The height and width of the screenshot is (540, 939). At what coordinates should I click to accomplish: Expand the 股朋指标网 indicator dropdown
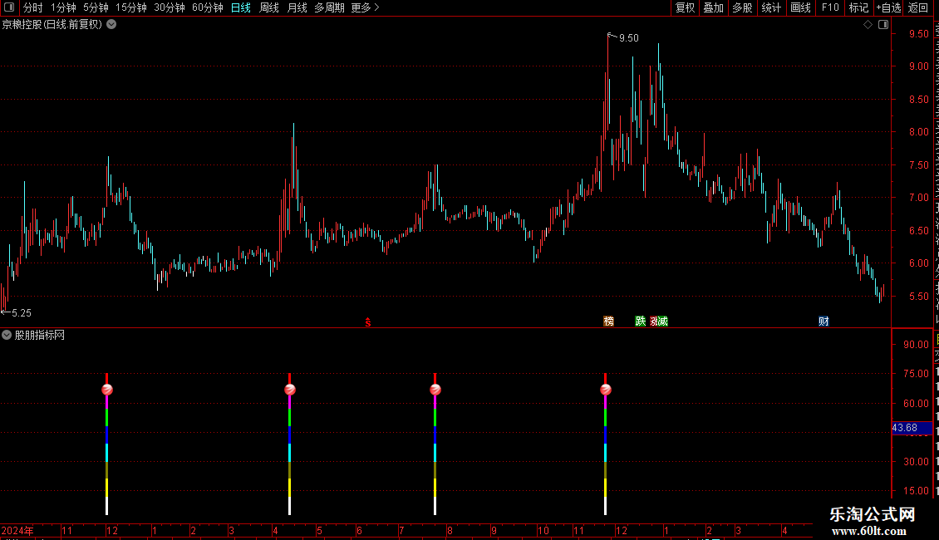tap(7, 336)
